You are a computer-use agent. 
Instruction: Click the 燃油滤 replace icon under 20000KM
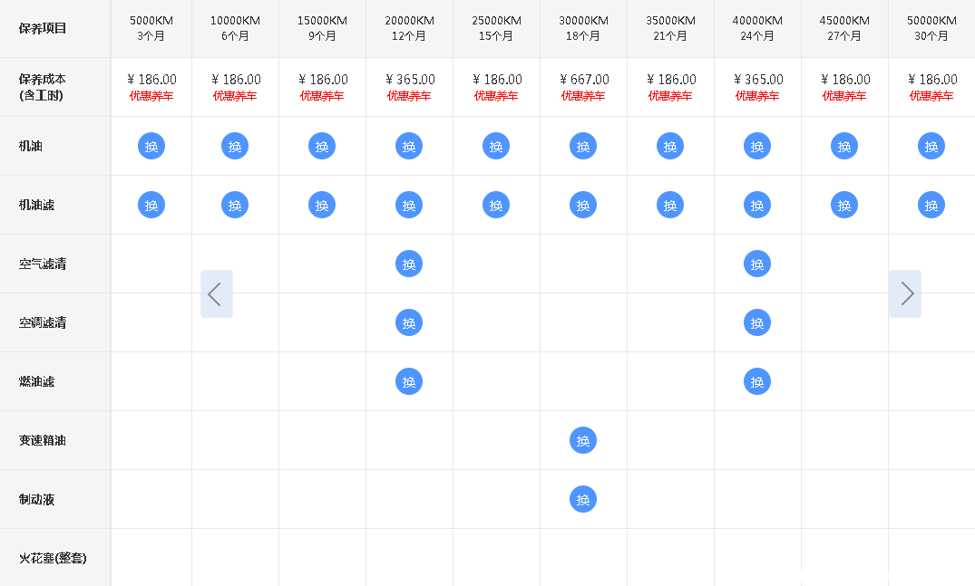tap(409, 381)
